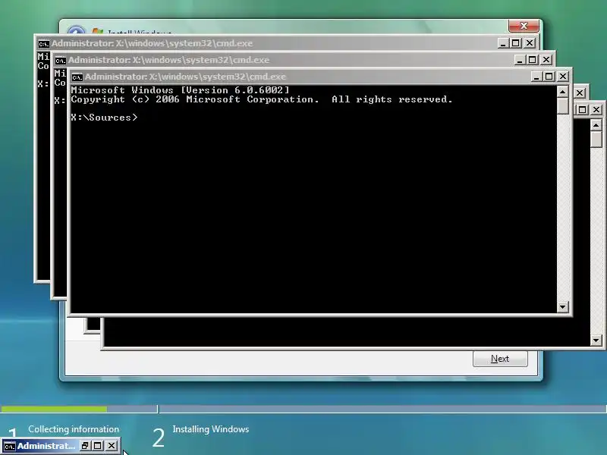Maximize the middle command prompt window
This screenshot has width=607, height=455.
(x=533, y=60)
